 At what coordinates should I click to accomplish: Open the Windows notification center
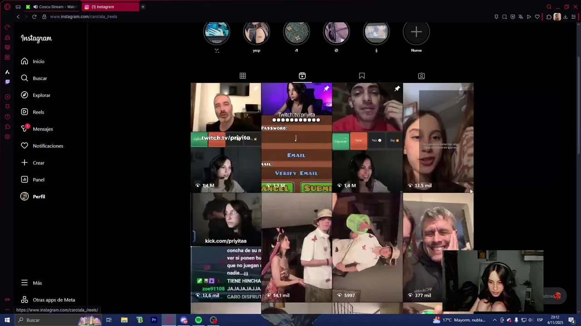pos(571,320)
